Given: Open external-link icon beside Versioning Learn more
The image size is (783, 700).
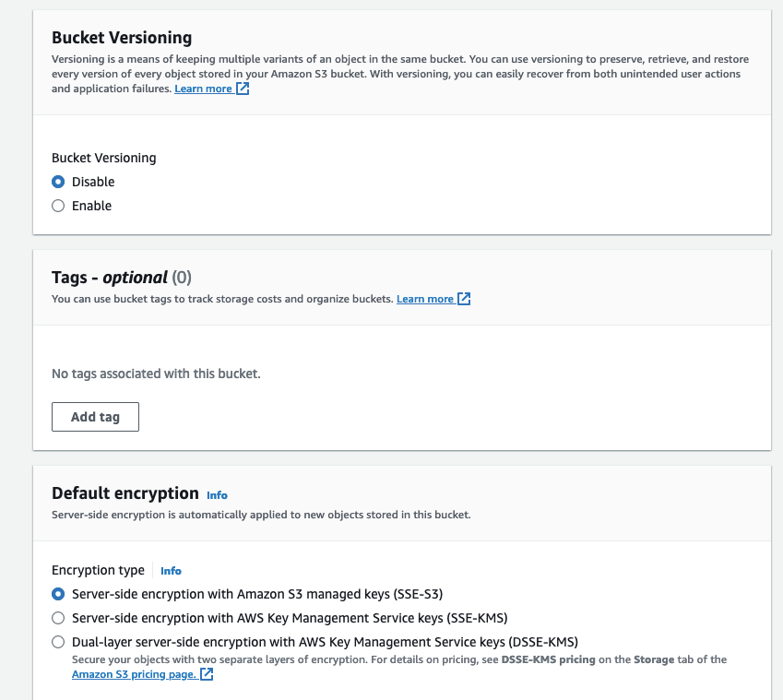Looking at the screenshot, I should click(x=243, y=89).
